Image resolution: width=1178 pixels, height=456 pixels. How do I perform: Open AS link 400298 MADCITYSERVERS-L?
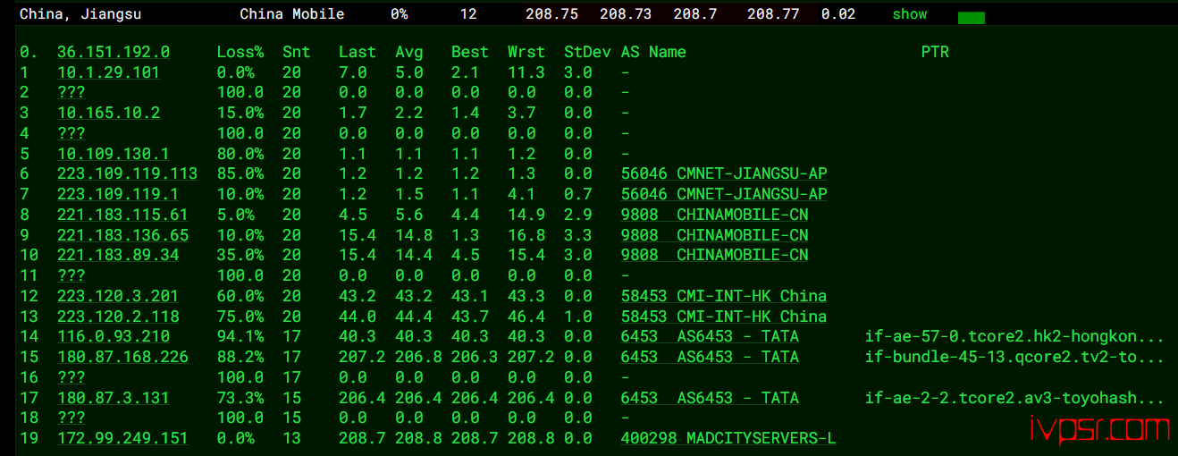point(728,438)
